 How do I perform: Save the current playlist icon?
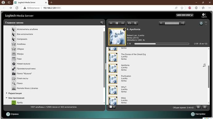198,107
